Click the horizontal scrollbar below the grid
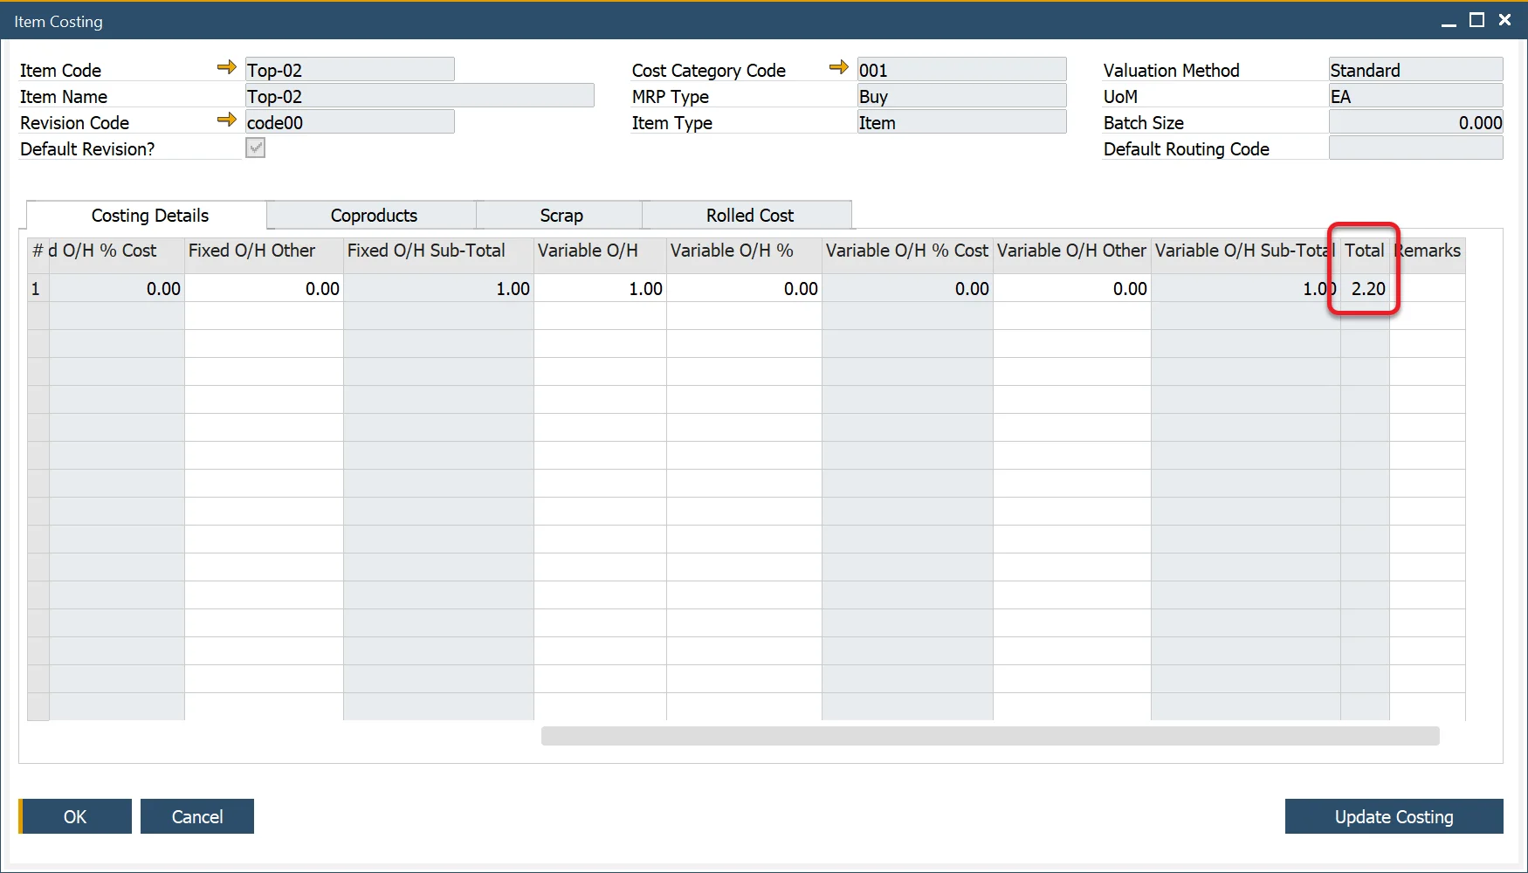Viewport: 1528px width, 873px height. [x=990, y=736]
